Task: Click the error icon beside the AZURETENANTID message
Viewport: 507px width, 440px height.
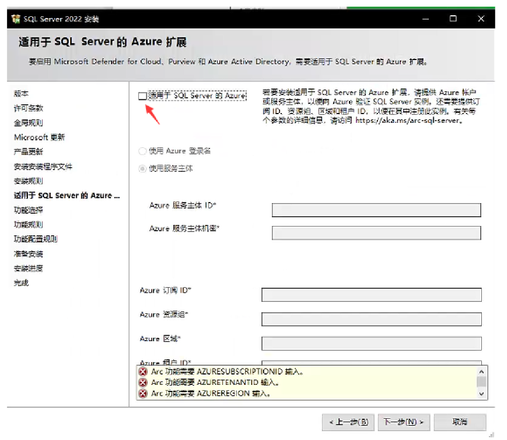Action: (143, 383)
